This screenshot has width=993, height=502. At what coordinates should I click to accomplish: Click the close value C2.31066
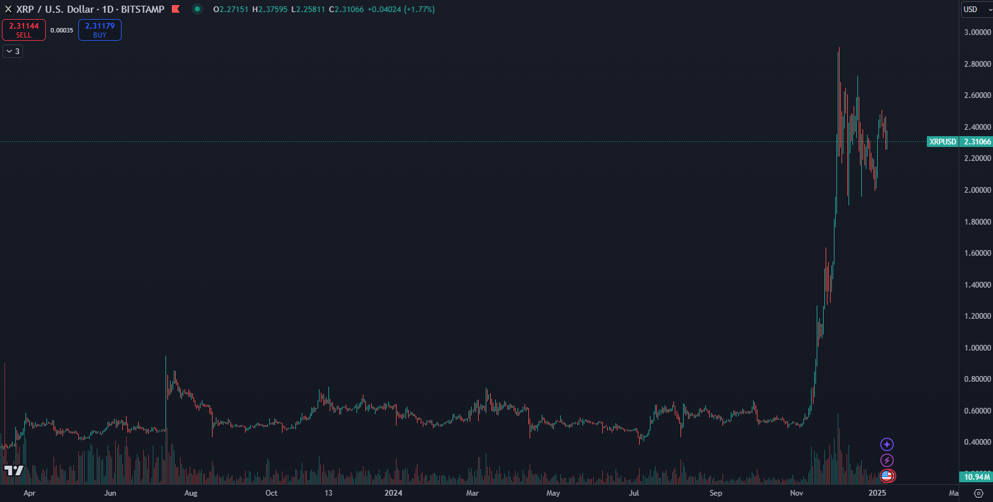pyautogui.click(x=346, y=10)
